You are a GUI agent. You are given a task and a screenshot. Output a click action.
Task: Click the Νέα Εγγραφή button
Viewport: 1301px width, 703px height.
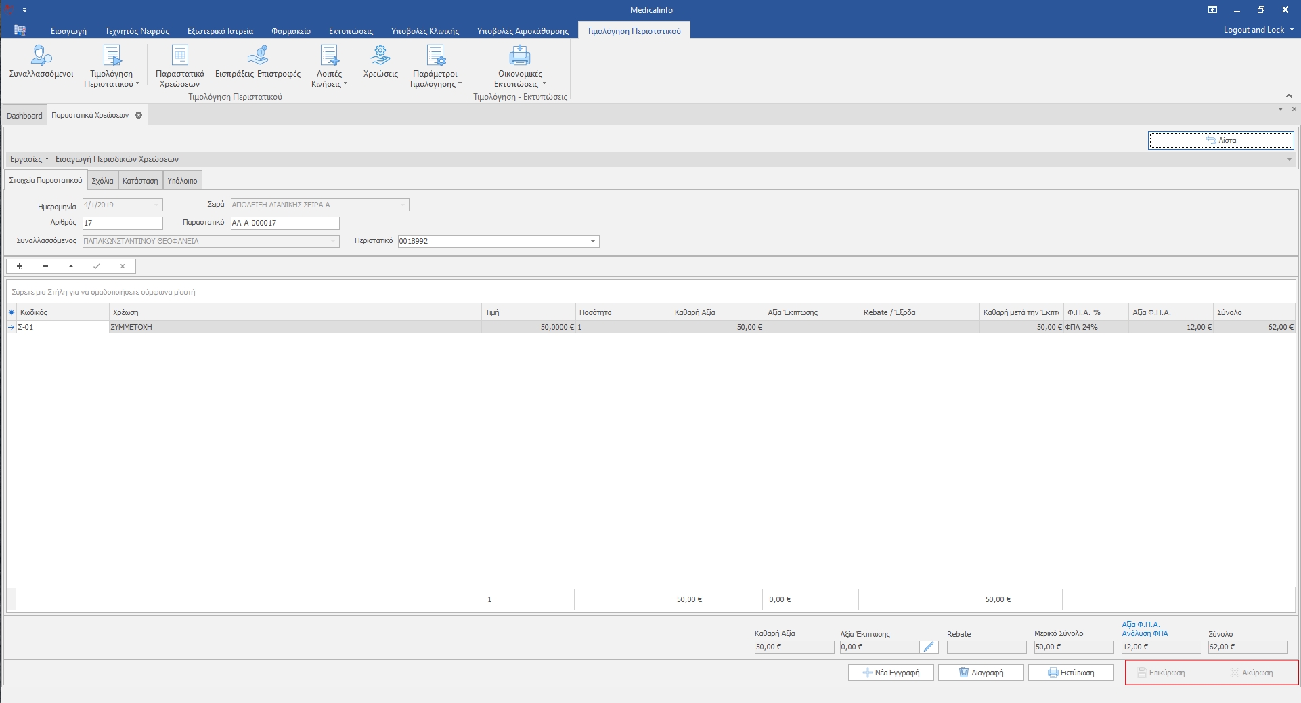click(x=891, y=673)
